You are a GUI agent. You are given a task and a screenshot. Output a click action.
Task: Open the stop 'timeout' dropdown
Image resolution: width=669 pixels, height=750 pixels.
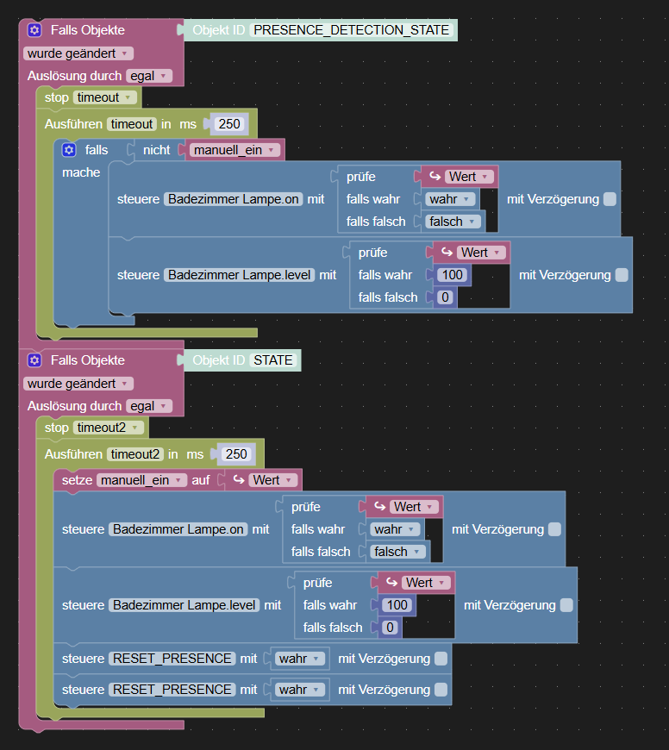pyautogui.click(x=104, y=97)
